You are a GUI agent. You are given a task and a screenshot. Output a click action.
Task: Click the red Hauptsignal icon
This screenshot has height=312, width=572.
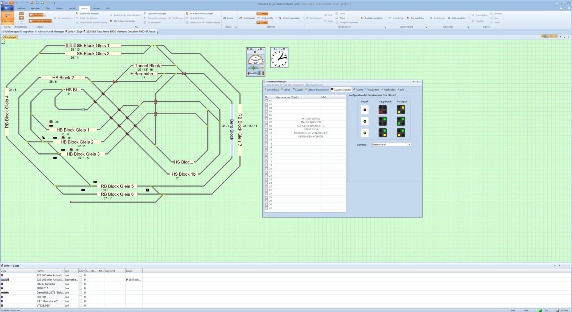(383, 110)
